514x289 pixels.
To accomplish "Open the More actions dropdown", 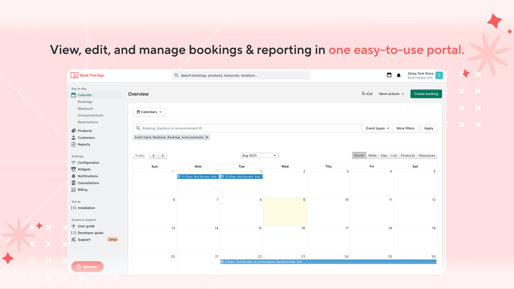I will coord(391,94).
